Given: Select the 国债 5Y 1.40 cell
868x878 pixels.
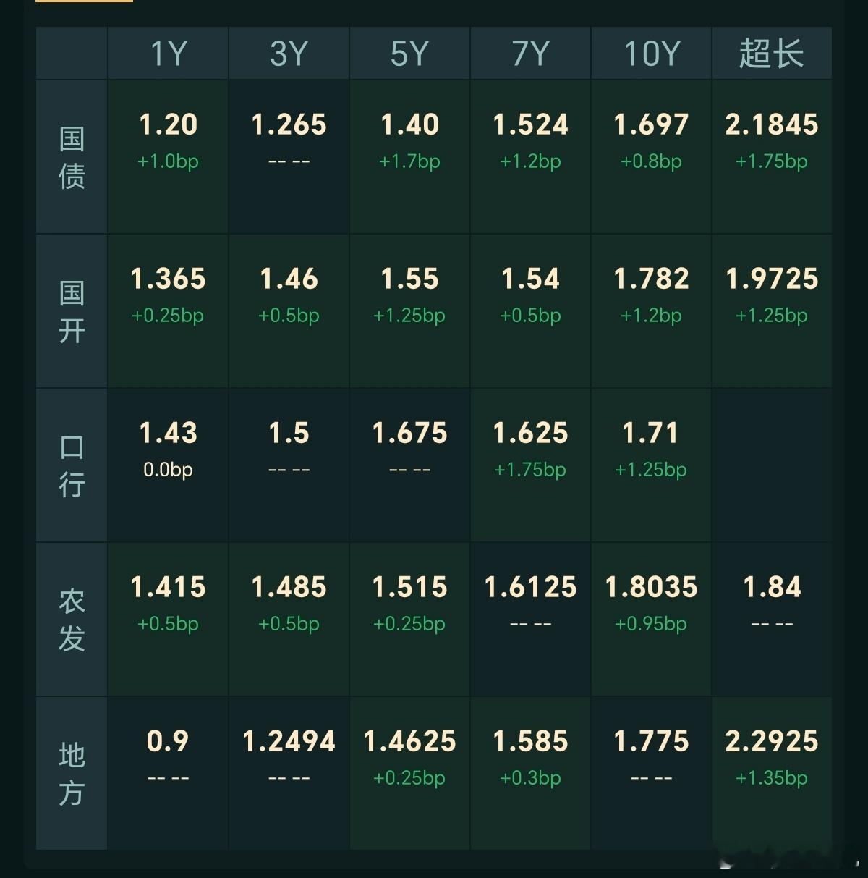Looking at the screenshot, I should [409, 157].
